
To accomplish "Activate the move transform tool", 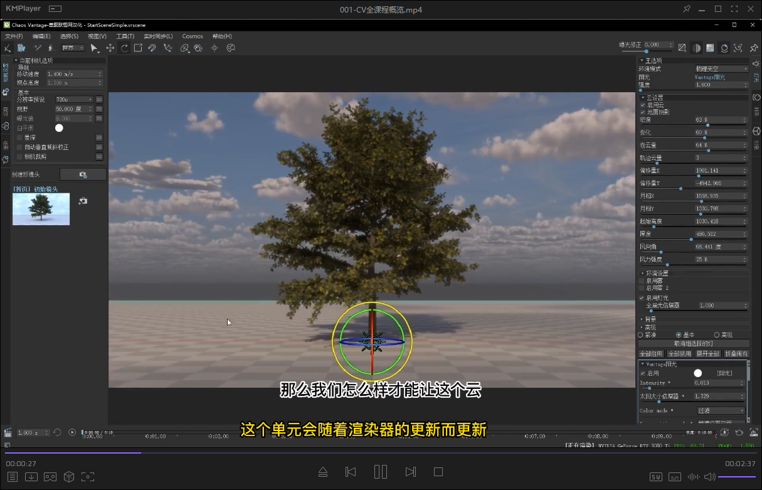I will point(110,48).
